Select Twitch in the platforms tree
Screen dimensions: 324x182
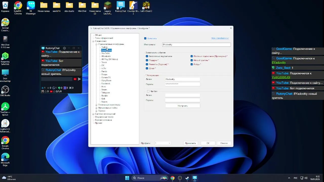pos(104,47)
